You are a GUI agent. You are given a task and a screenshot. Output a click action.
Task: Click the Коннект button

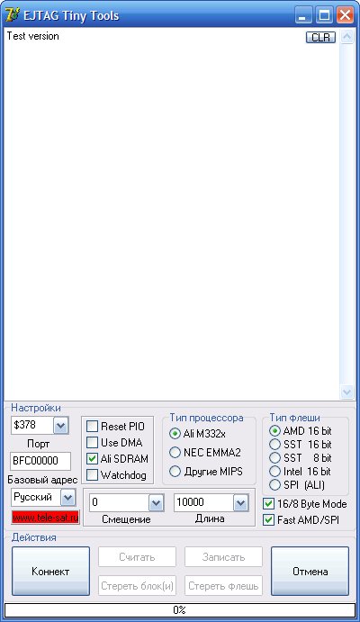coord(50,572)
